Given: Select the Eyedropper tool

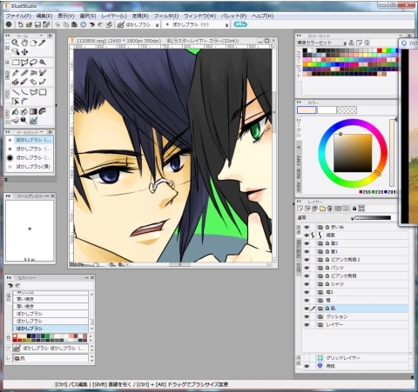Looking at the screenshot, I should pyautogui.click(x=43, y=43).
